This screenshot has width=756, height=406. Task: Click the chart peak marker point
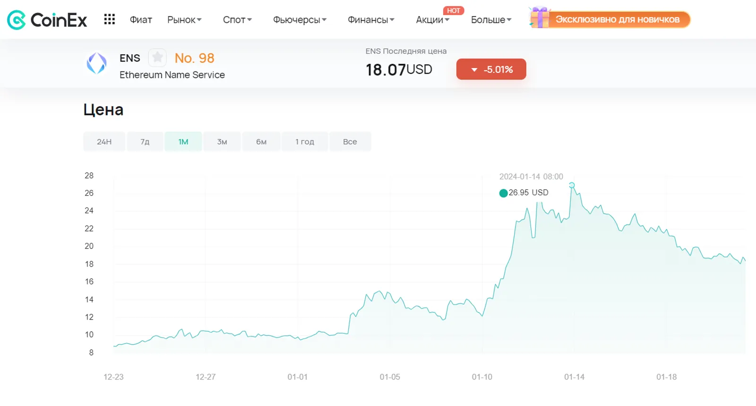point(572,185)
